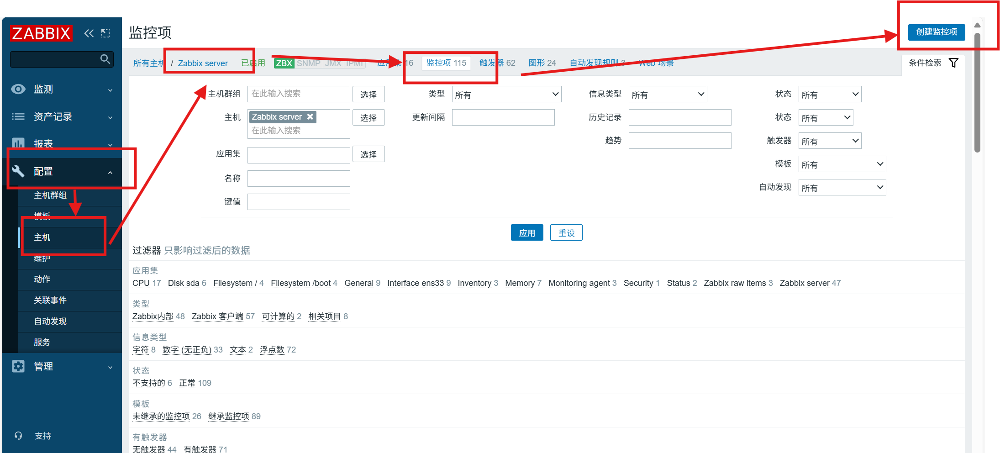Click the 管理 gear icon
This screenshot has width=1000, height=453.
[18, 366]
